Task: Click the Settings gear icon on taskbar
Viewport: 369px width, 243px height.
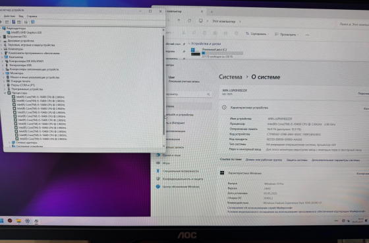Action: coord(28,221)
